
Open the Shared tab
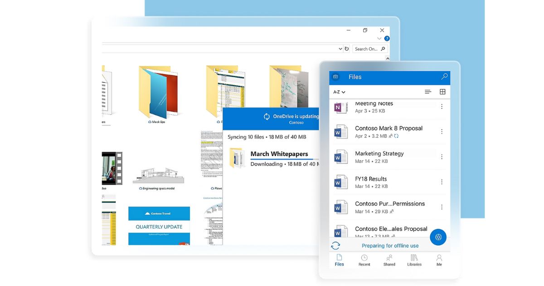pyautogui.click(x=389, y=260)
